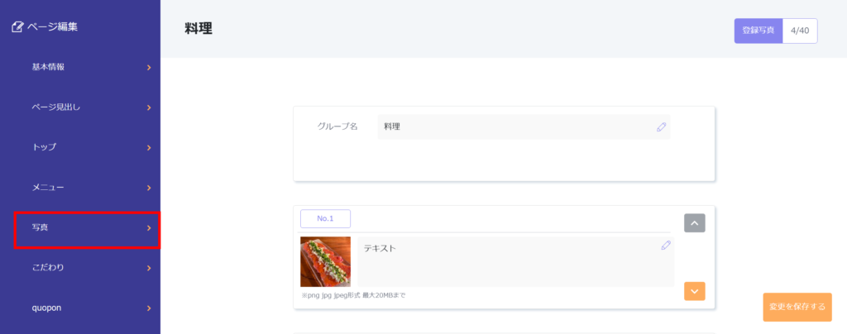Expand the ページ見出し chevron arrow
Viewport: 847px width, 334px height.
coord(149,107)
